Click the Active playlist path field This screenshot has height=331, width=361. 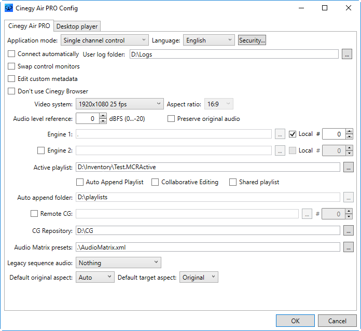(x=208, y=167)
